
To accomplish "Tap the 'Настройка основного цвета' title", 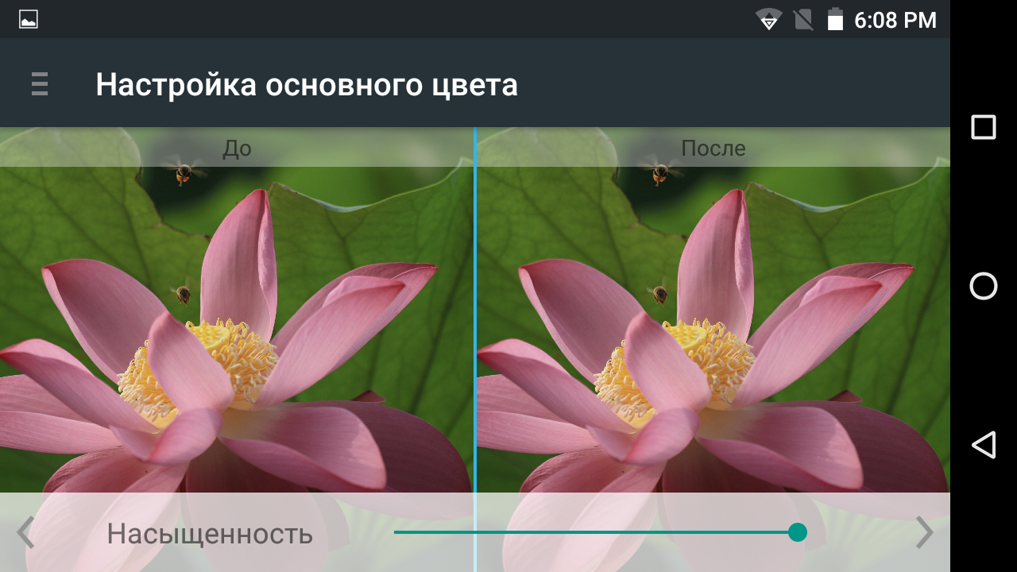I will (307, 84).
